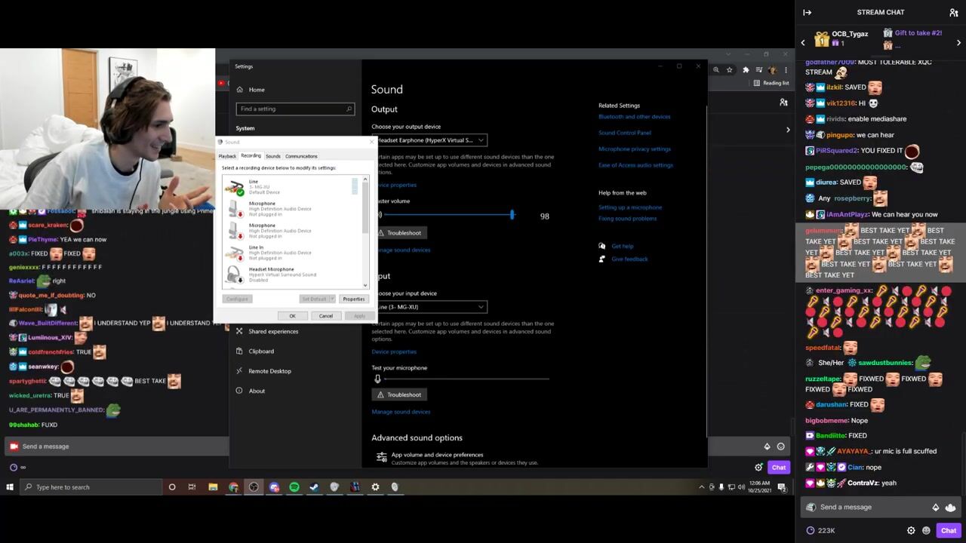Open Settings gear icon on the taskbar
This screenshot has width=966, height=543.
(x=375, y=487)
